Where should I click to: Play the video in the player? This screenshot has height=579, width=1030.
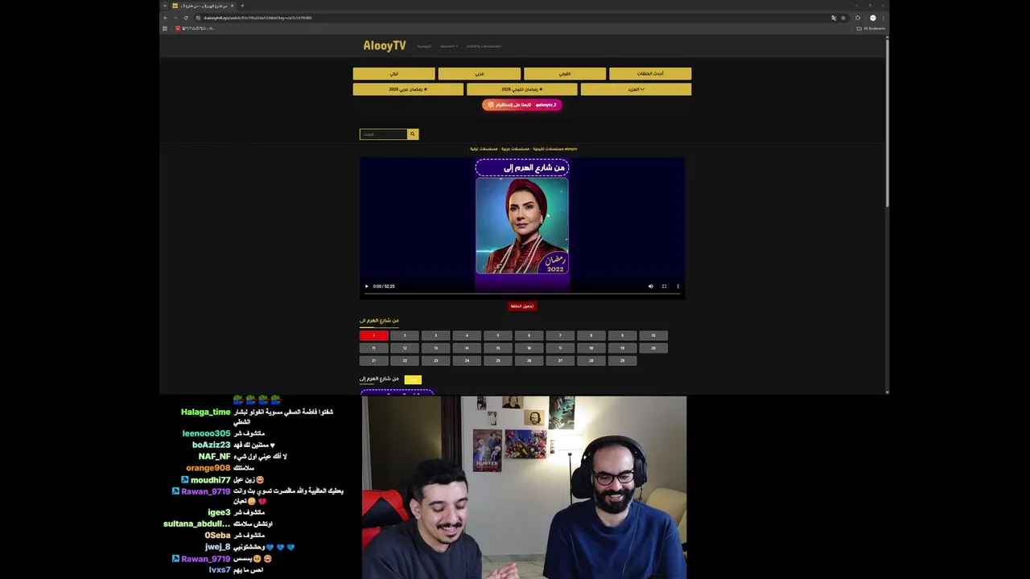pyautogui.click(x=366, y=286)
